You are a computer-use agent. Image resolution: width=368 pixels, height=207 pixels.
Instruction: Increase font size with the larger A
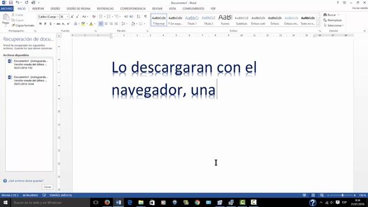point(72,17)
